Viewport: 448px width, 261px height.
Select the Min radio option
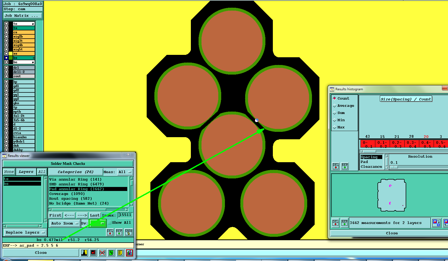pyautogui.click(x=335, y=120)
